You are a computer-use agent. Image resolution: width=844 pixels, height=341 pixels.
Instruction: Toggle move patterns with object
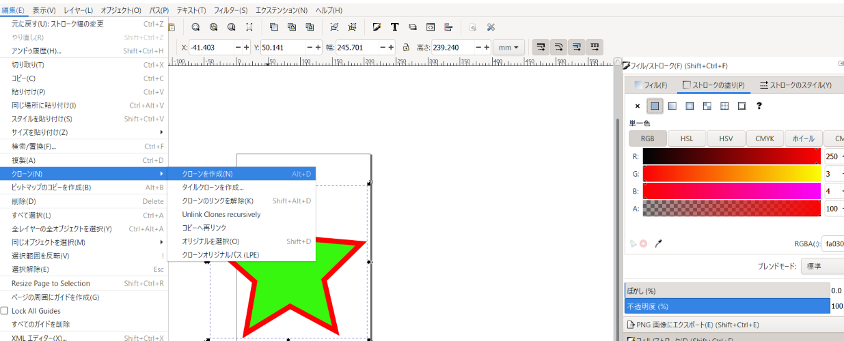(595, 47)
